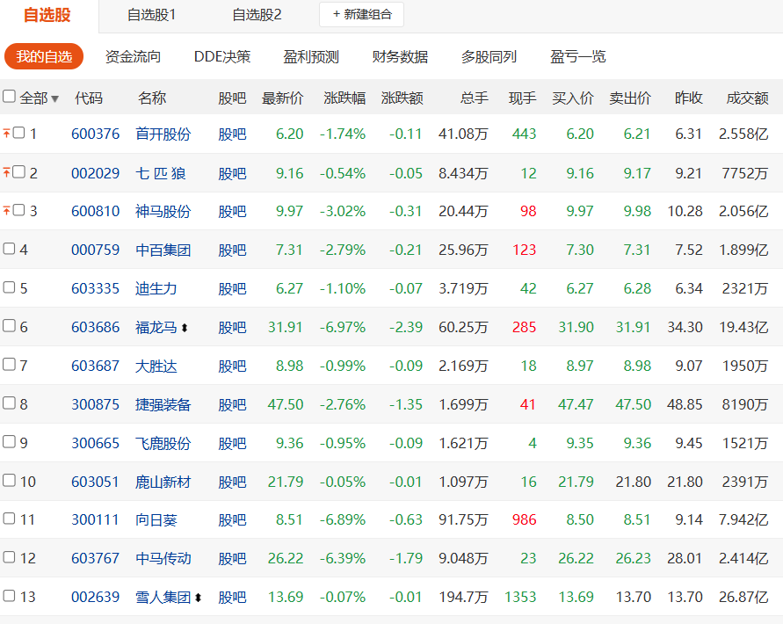783x624 pixels.
Task: Switch to the 自选股 tab
Action: click(47, 15)
